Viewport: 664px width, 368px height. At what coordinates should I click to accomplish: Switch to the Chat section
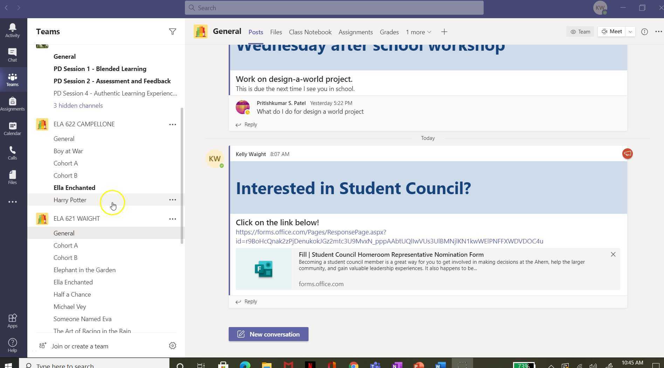click(x=12, y=54)
